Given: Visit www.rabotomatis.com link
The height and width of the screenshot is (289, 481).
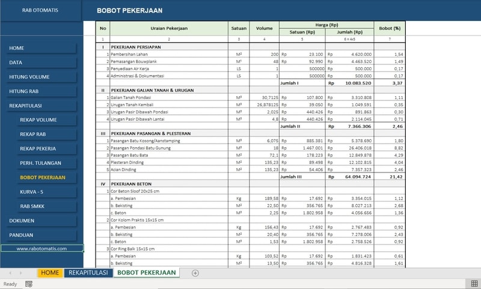Looking at the screenshot, I should [x=41, y=249].
